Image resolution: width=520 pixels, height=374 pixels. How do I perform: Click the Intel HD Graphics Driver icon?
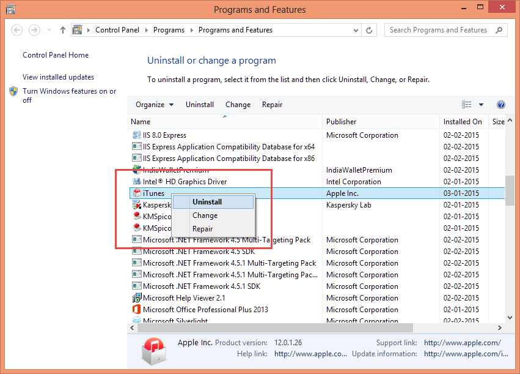137,181
